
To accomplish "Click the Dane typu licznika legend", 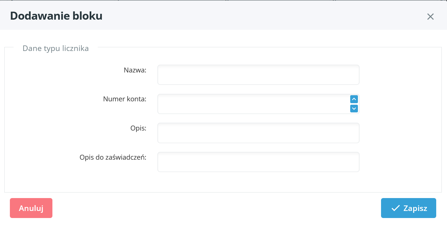I will click(x=55, y=48).
